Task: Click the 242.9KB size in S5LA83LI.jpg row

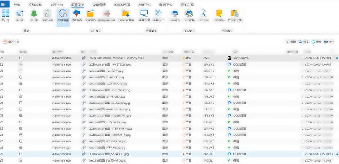Action: (x=209, y=154)
